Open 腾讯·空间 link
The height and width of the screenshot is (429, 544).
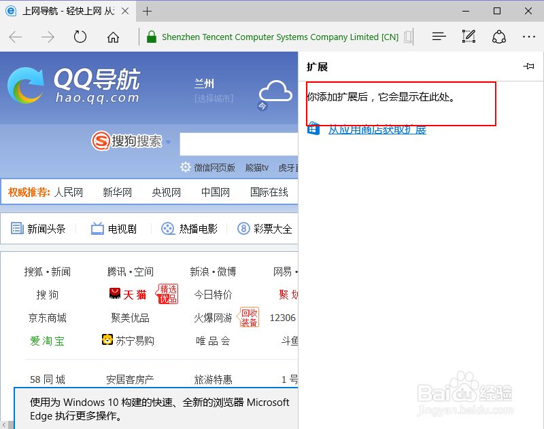[x=131, y=272]
